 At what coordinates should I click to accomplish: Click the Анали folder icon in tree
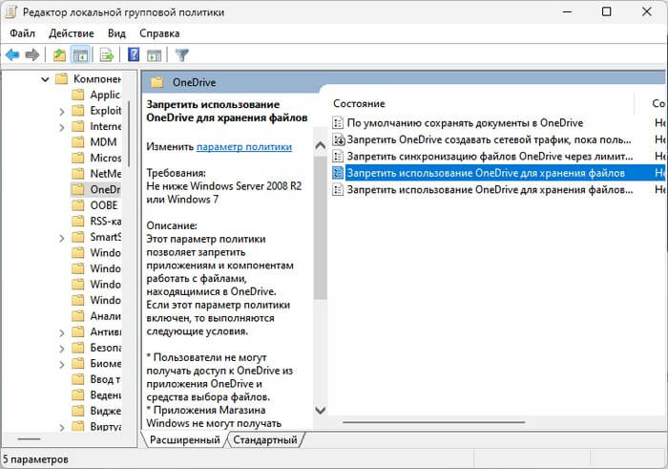(x=78, y=316)
